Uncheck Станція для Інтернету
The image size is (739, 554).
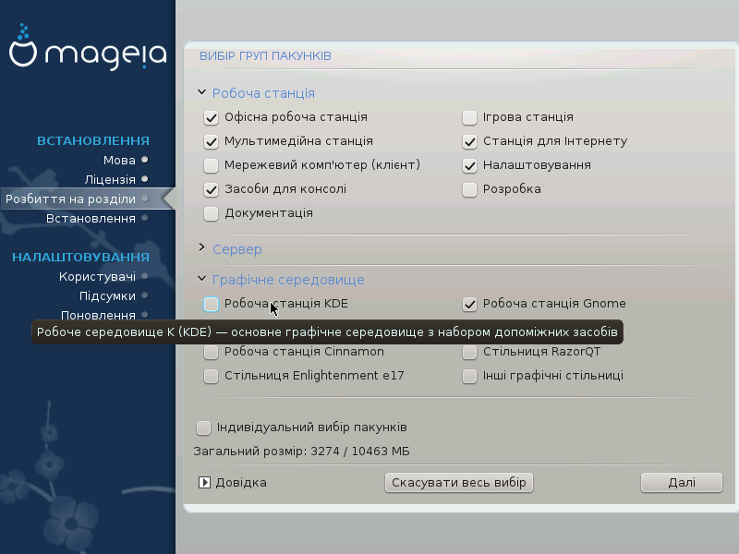(x=469, y=141)
